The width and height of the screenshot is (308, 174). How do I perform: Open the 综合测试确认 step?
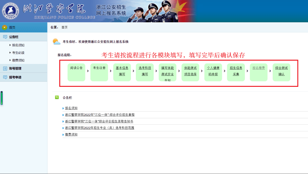point(281,72)
